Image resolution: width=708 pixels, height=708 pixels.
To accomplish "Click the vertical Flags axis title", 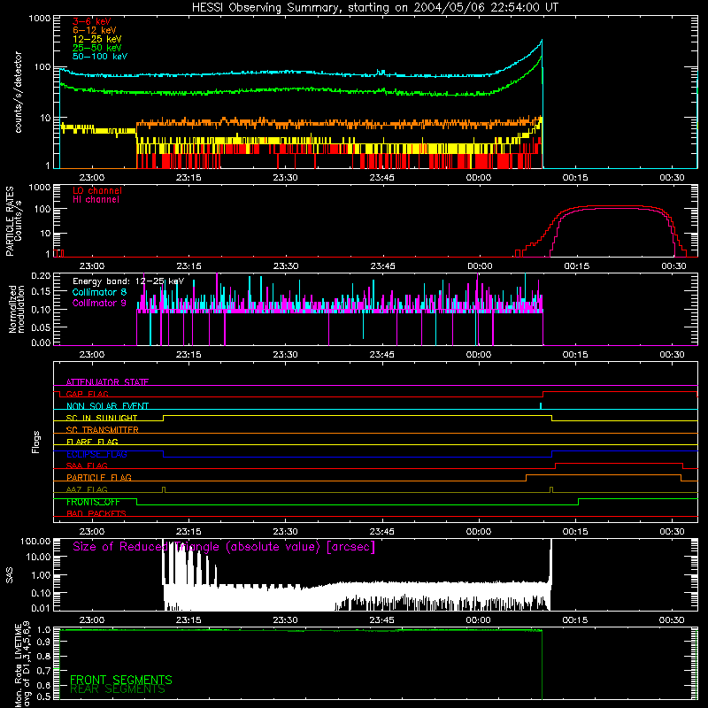I will pyautogui.click(x=36, y=442).
